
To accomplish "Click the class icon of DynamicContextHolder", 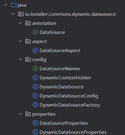I will (35, 77).
